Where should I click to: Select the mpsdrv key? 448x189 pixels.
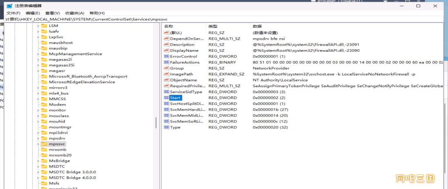click(57, 138)
